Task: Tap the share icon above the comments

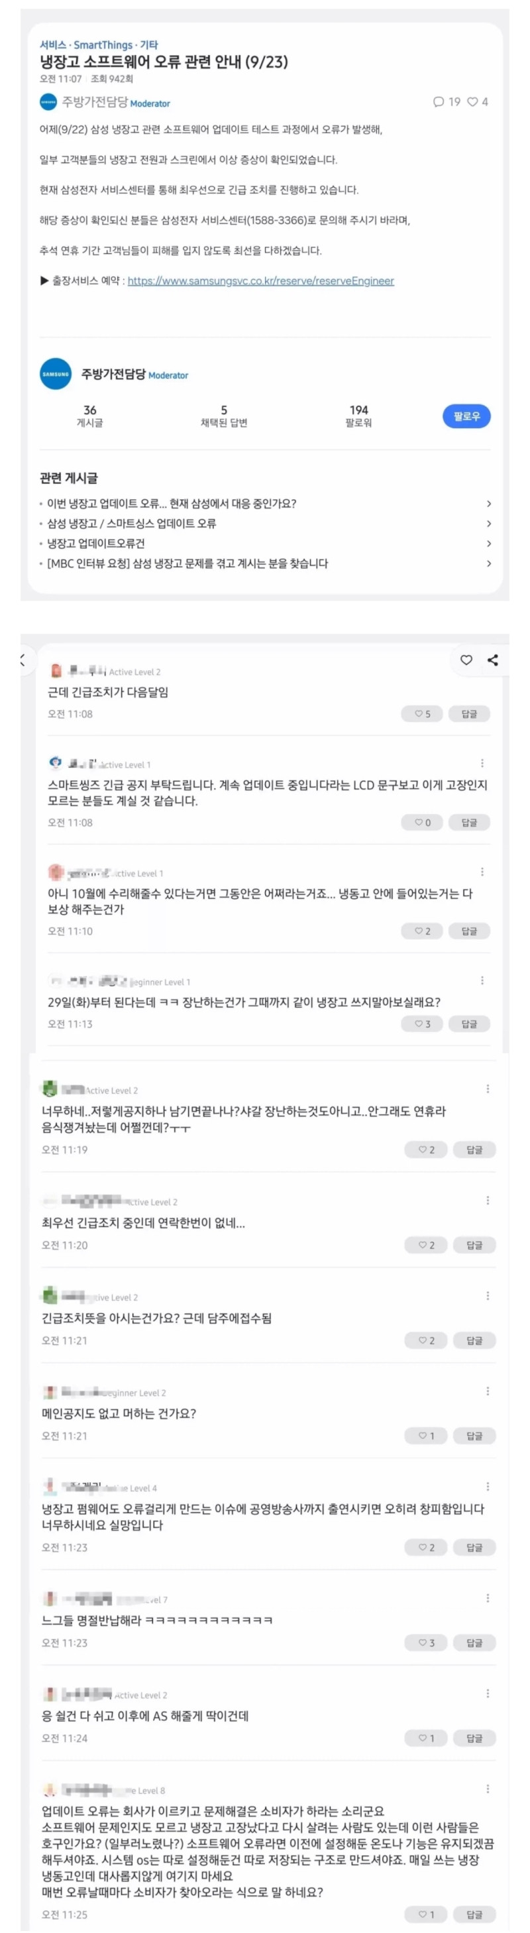Action: 492,660
